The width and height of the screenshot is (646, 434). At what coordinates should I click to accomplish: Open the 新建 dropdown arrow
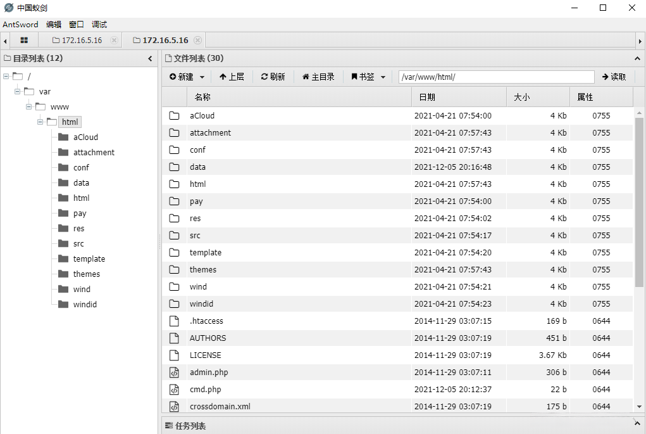pos(202,77)
